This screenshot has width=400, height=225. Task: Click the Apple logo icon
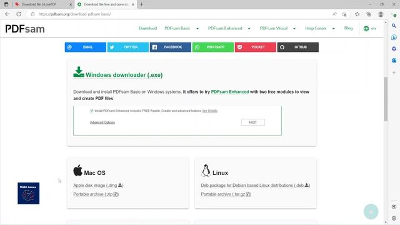tap(77, 171)
